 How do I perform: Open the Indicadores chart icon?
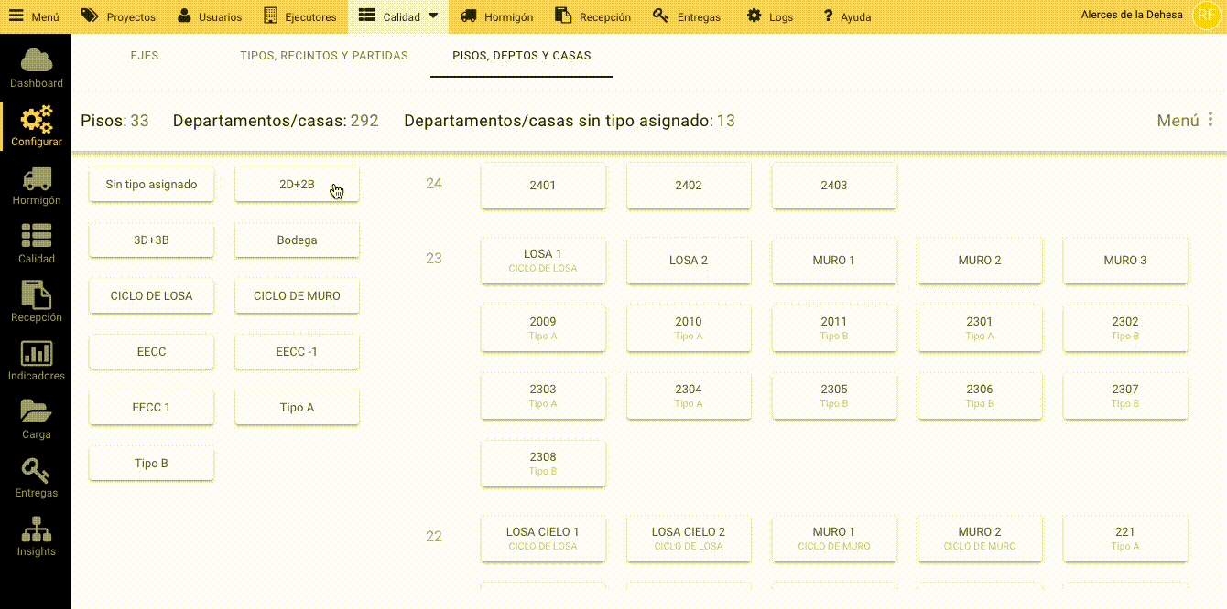pos(36,354)
